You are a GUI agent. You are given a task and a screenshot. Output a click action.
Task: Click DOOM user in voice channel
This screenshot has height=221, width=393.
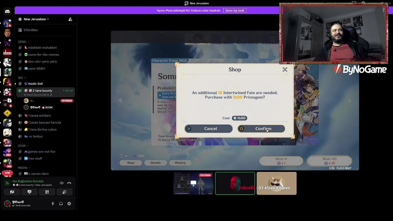[x=48, y=107]
